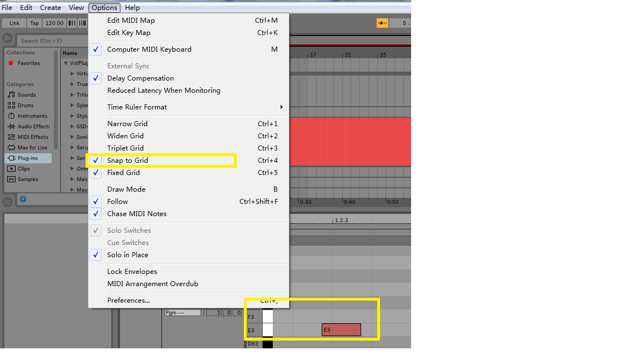Click the red Favorites color tag
Image resolution: width=640 pixels, height=360 pixels.
11,63
